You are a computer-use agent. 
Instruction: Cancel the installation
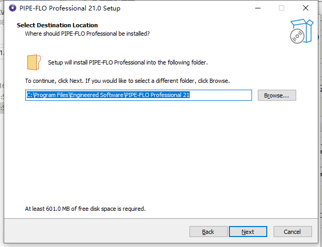[x=293, y=232]
